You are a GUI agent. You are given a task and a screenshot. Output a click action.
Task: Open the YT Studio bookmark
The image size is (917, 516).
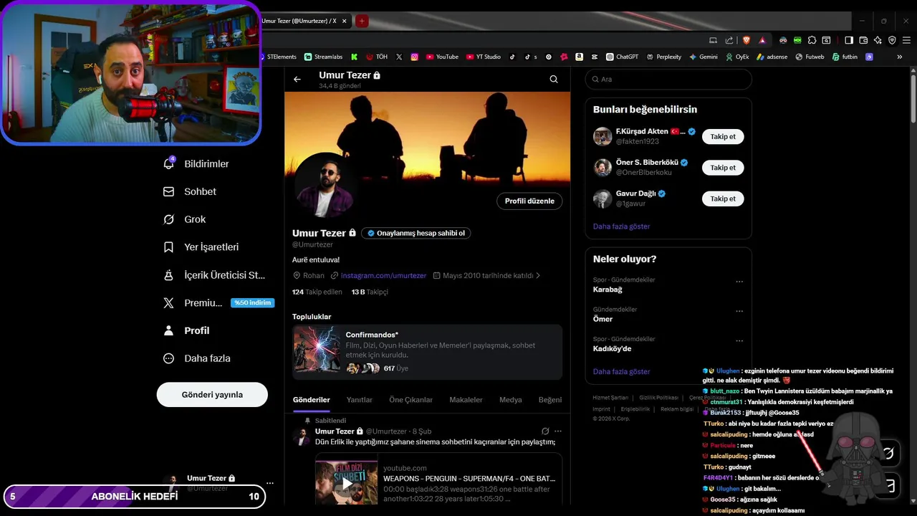(x=484, y=57)
